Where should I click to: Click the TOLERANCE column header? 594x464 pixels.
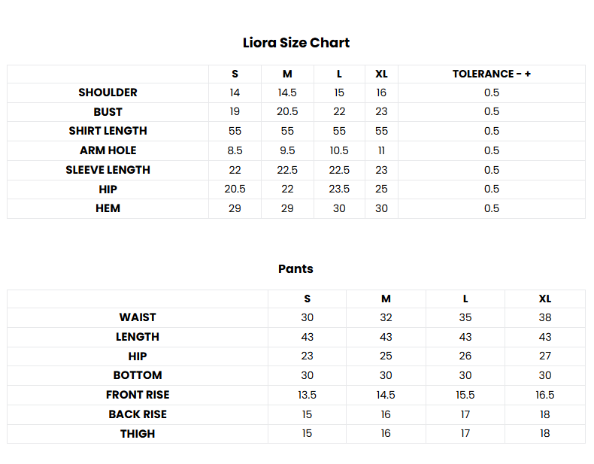491,74
